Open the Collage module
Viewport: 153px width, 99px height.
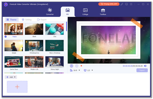[x=85, y=12]
